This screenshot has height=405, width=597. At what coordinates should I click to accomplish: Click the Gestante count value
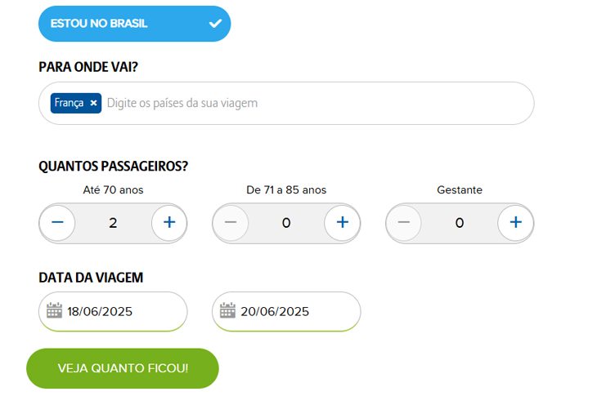460,223
